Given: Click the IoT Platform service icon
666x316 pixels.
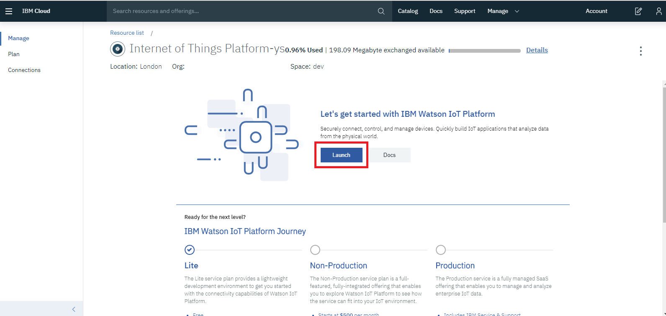Looking at the screenshot, I should [118, 49].
